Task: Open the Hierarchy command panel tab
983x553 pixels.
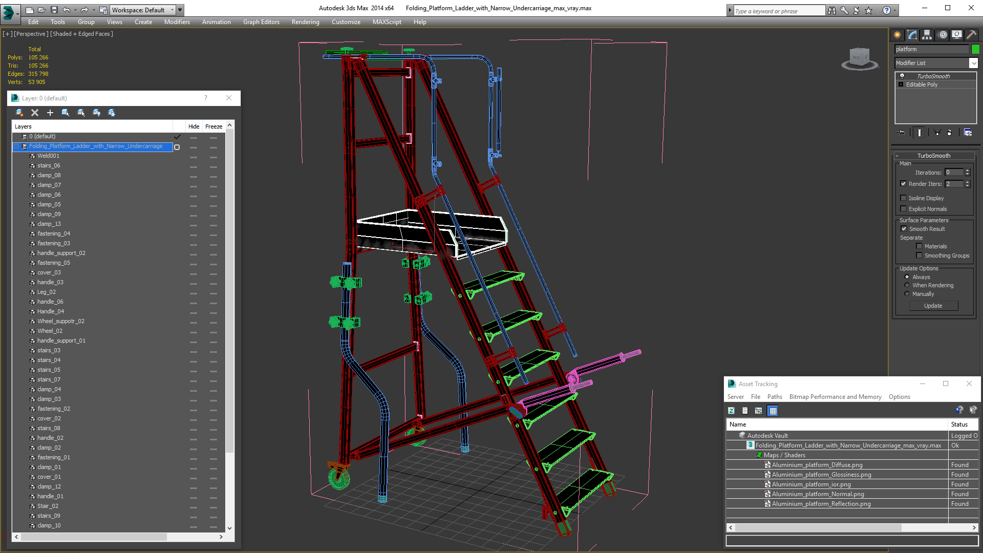Action: (x=927, y=35)
